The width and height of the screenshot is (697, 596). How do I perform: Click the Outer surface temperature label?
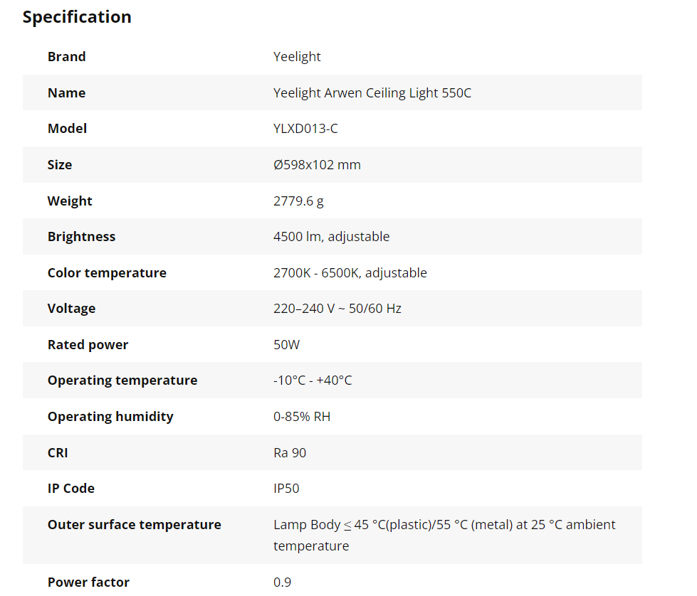coord(134,525)
